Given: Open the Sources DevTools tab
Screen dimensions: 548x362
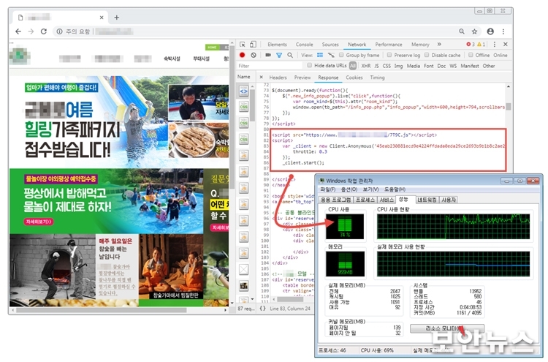Looking at the screenshot, I should [330, 45].
